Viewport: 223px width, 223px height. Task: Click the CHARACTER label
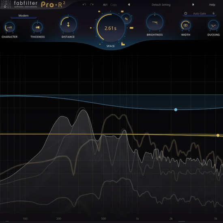pyautogui.click(x=10, y=37)
